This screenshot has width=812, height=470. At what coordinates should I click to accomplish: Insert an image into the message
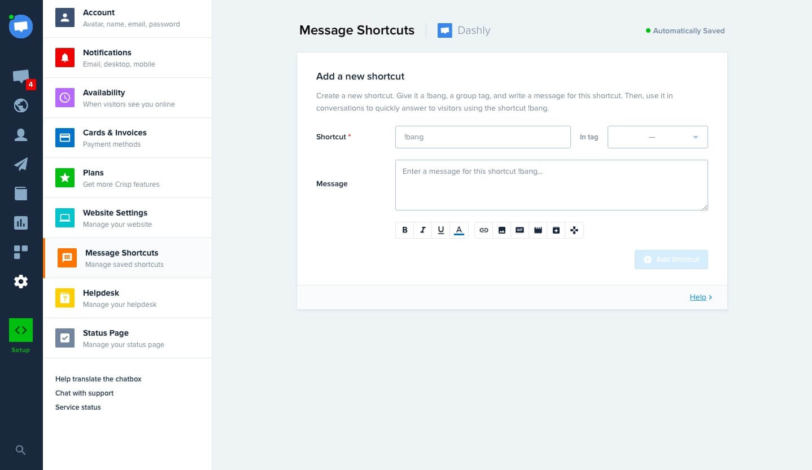(502, 230)
